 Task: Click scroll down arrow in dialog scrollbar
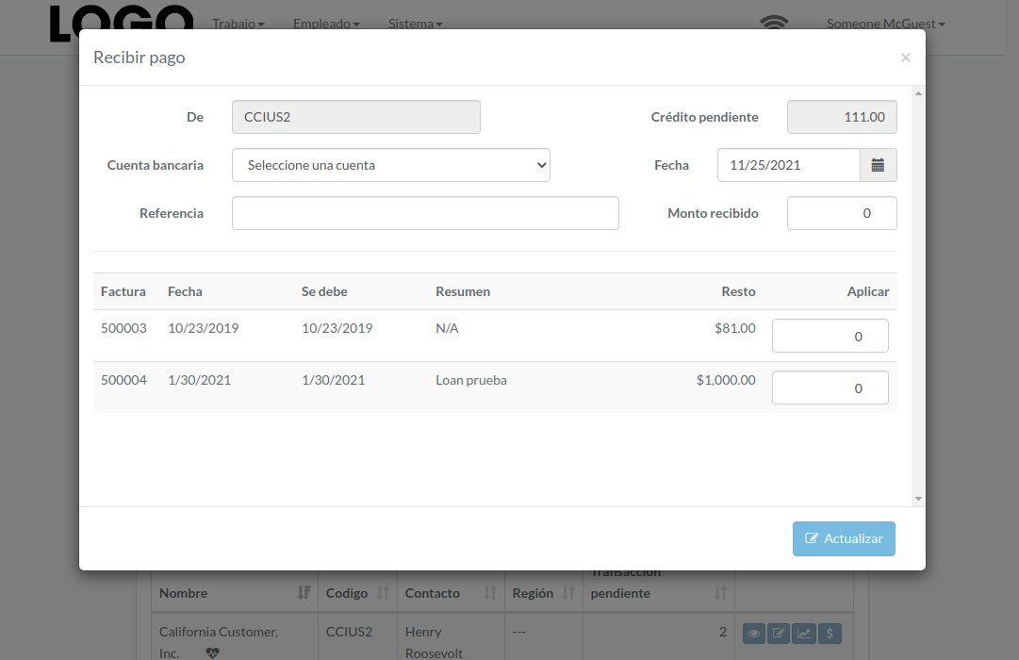918,499
